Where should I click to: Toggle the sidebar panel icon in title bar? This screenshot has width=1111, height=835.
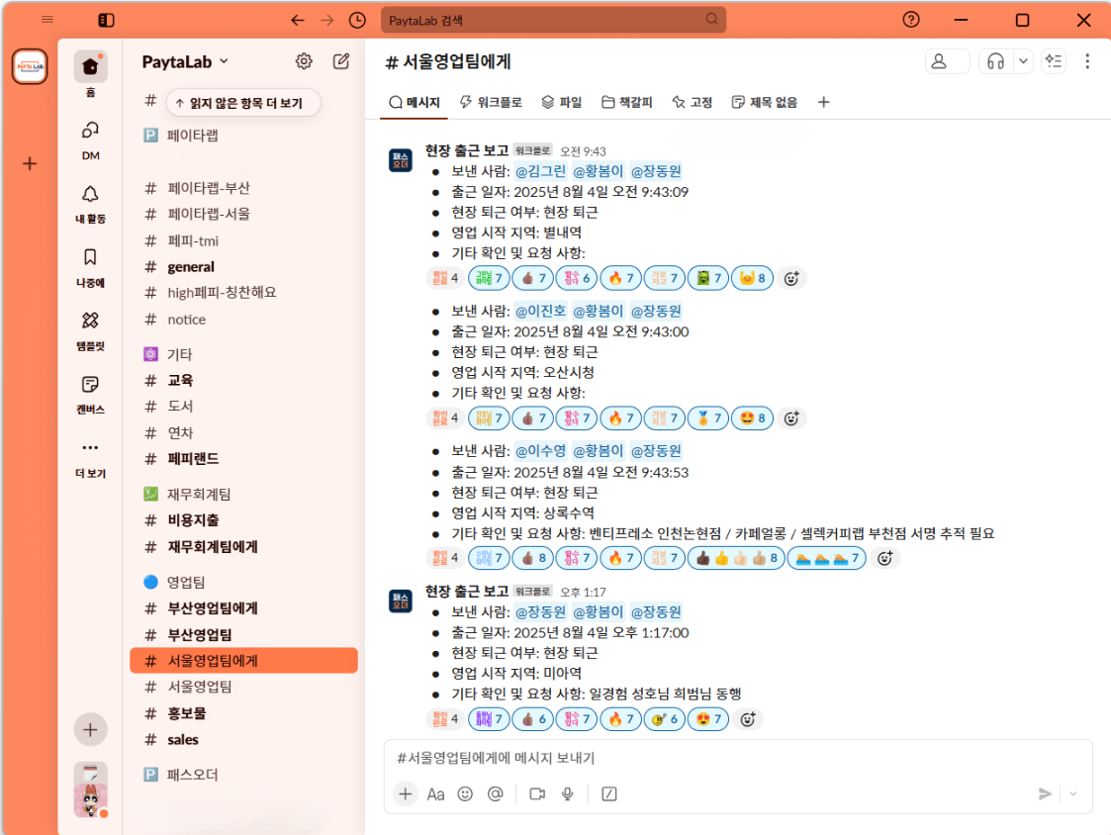(107, 20)
